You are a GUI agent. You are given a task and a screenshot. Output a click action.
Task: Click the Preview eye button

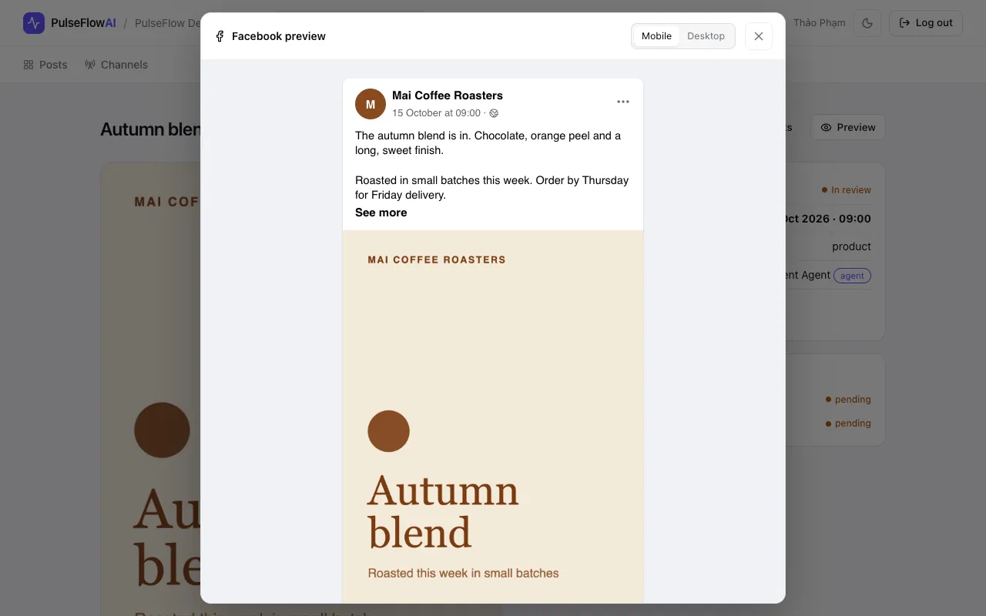point(848,127)
